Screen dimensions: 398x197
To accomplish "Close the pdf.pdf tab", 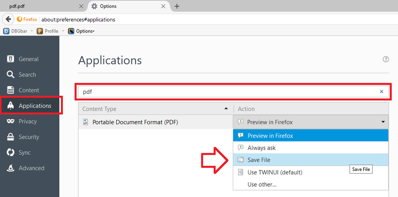I will [x=81, y=6].
